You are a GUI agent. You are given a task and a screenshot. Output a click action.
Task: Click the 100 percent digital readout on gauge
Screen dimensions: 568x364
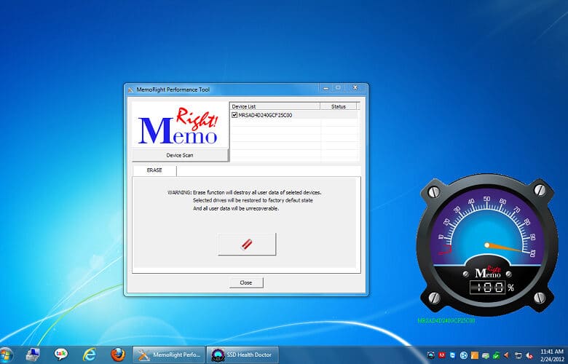tap(487, 288)
